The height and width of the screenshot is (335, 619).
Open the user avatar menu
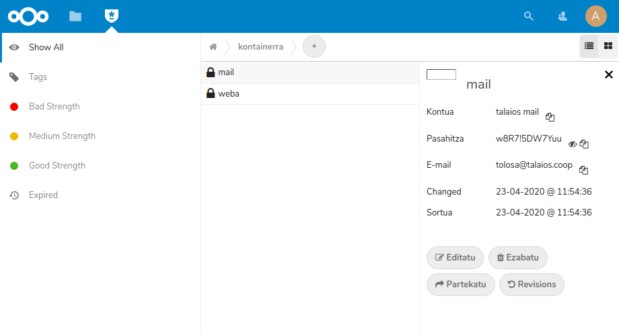pyautogui.click(x=595, y=16)
